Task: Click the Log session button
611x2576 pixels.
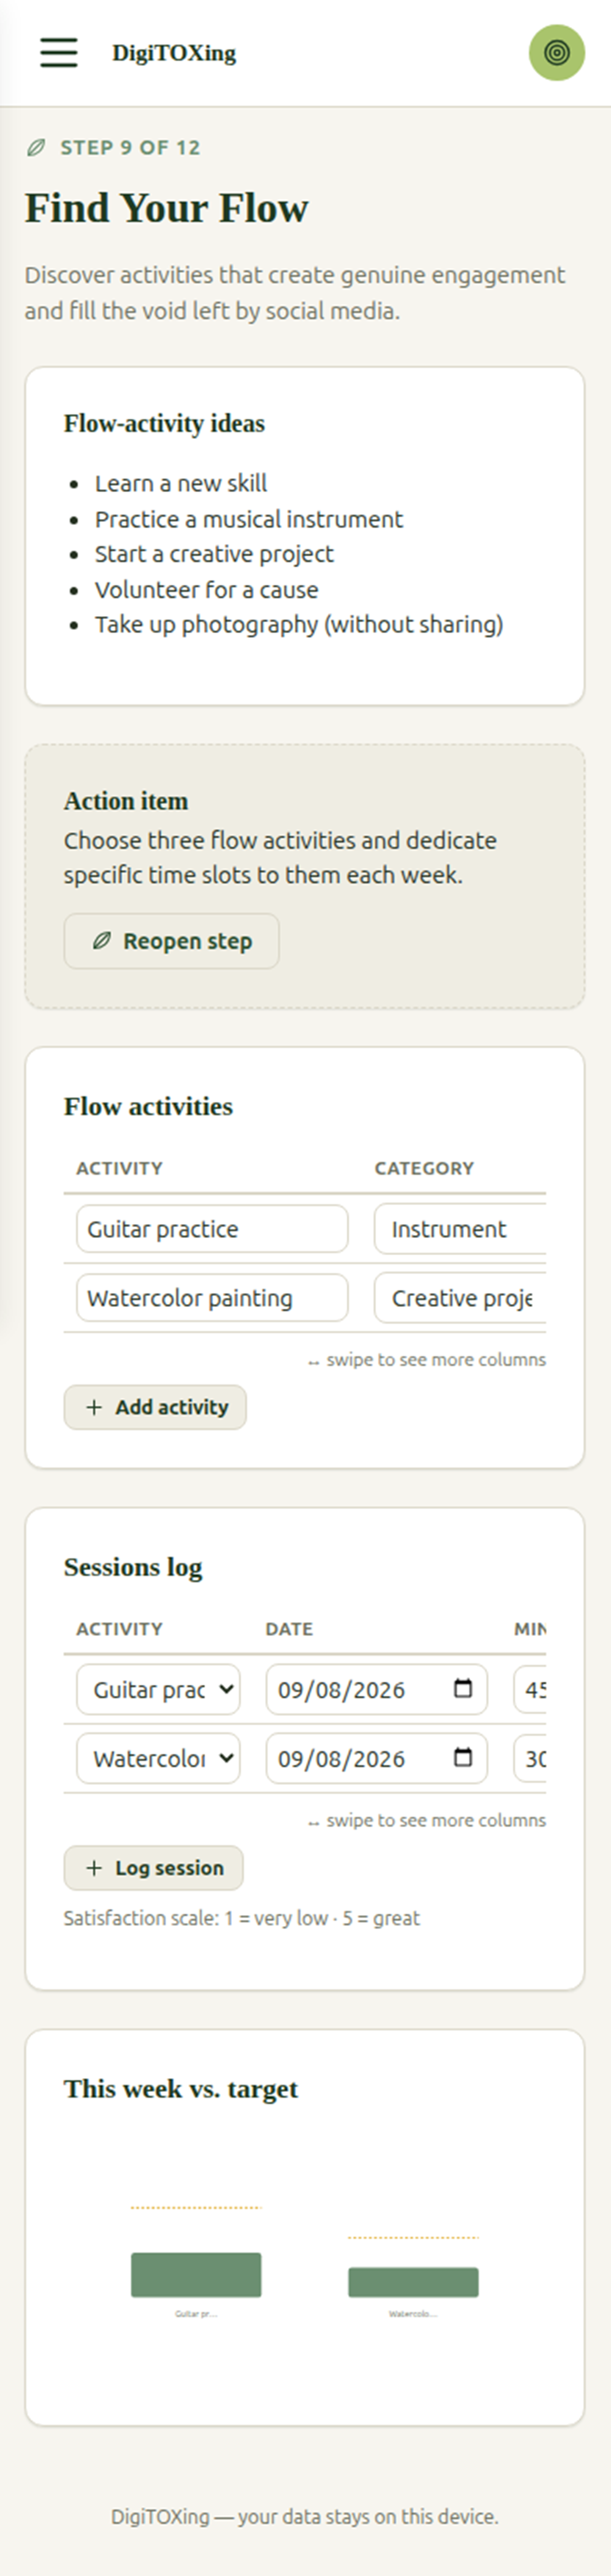Action: (x=153, y=1868)
